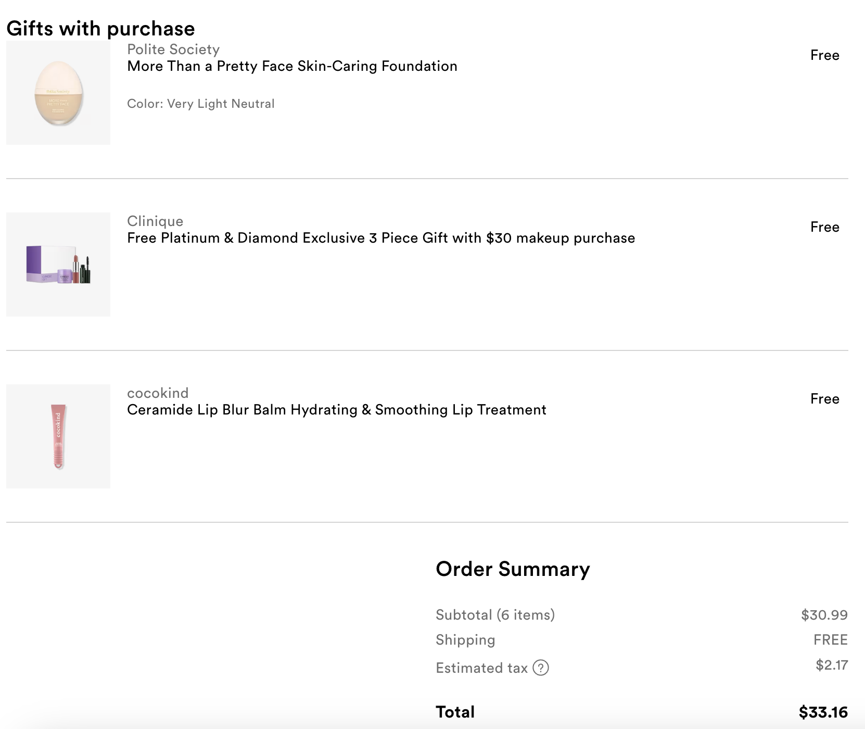Click the Free price for Clinique gift

pos(825,227)
